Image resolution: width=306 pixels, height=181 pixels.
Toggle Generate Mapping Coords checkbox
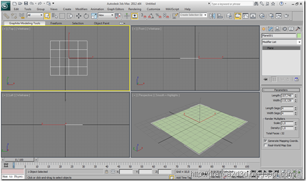pos(265,141)
